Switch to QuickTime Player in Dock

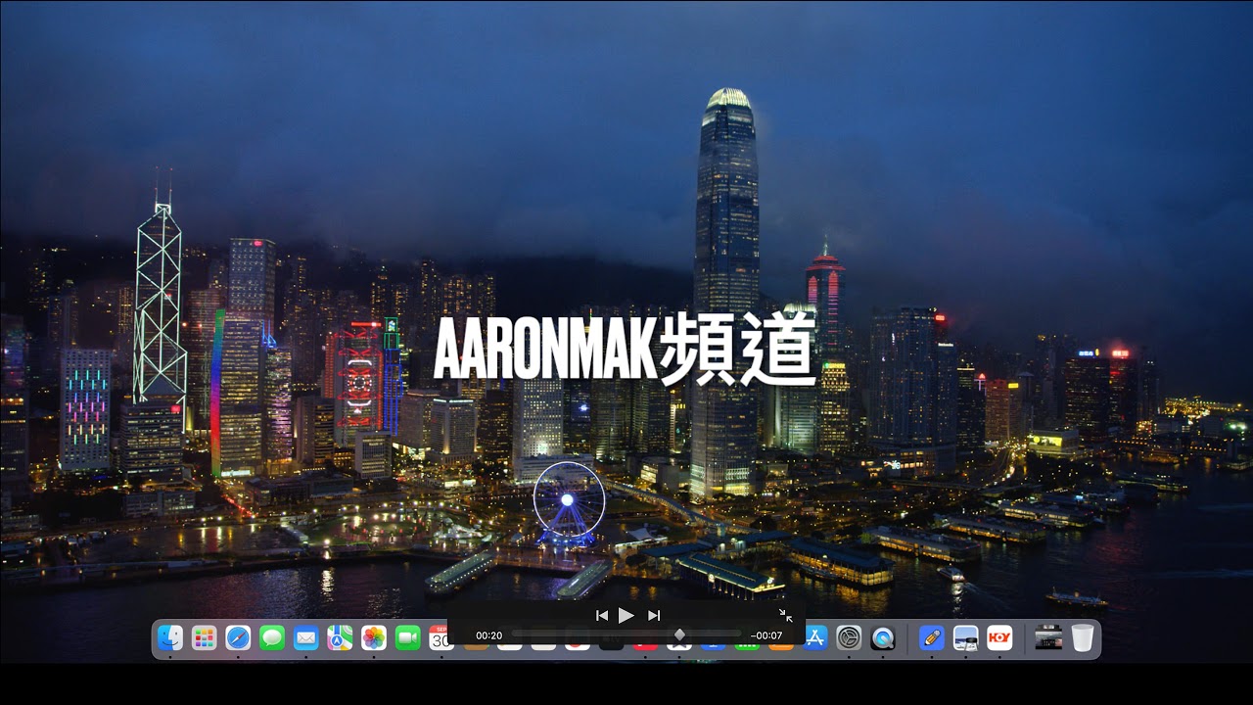click(x=883, y=638)
